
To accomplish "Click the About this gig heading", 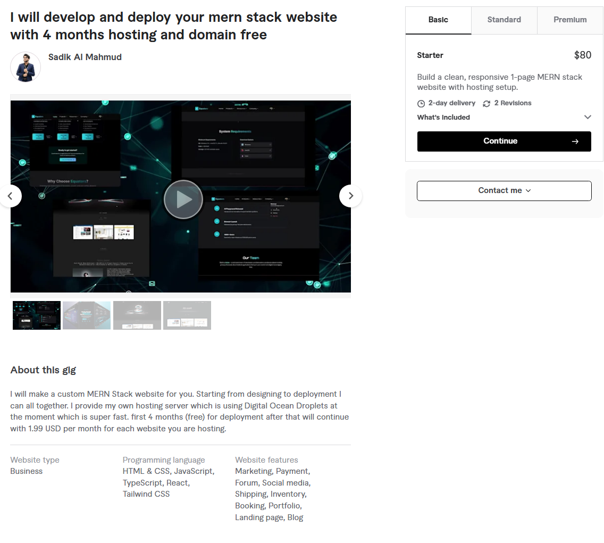I will click(x=43, y=370).
